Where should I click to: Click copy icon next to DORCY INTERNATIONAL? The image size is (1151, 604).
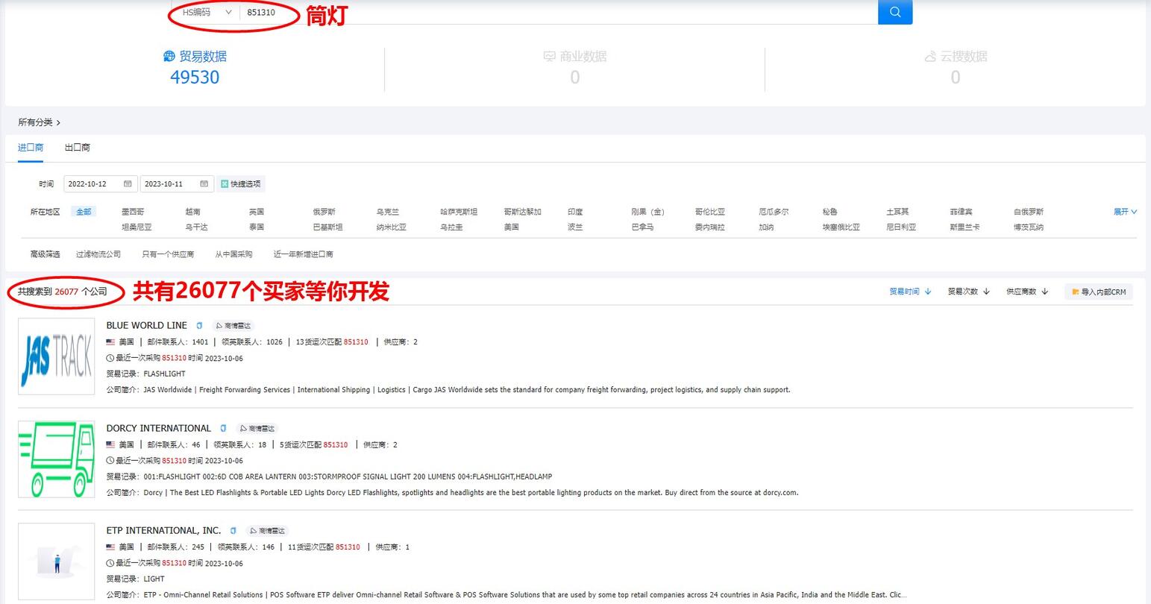(223, 429)
